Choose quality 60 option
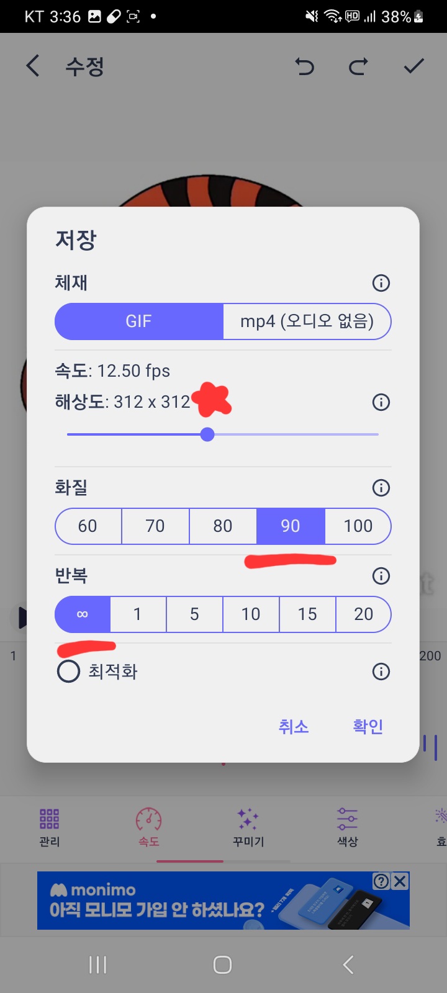Screen dimensions: 447x993 [x=88, y=526]
